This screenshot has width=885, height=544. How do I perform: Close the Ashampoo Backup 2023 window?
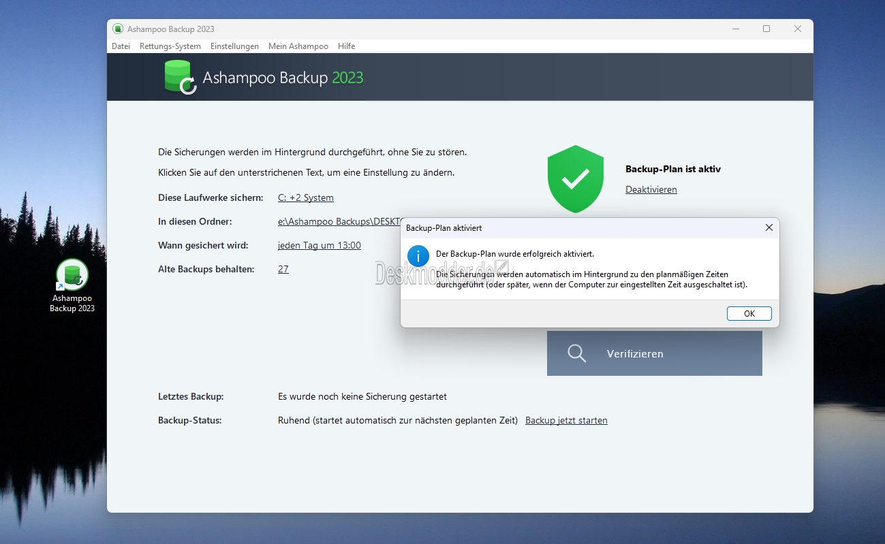[798, 29]
